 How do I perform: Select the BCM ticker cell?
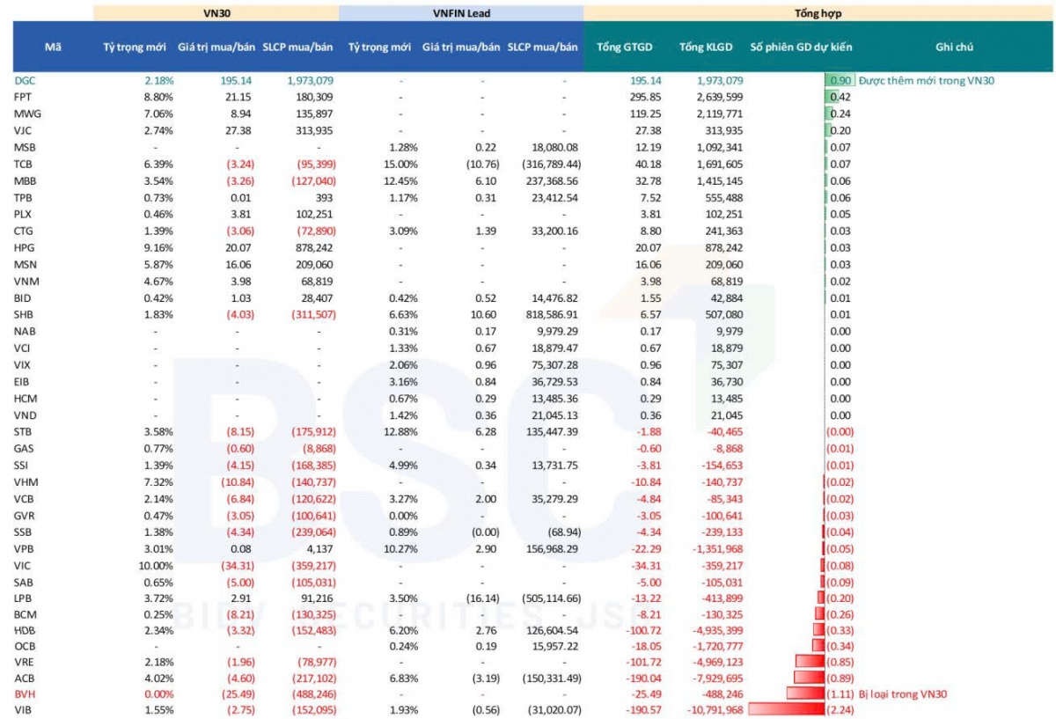(x=25, y=614)
